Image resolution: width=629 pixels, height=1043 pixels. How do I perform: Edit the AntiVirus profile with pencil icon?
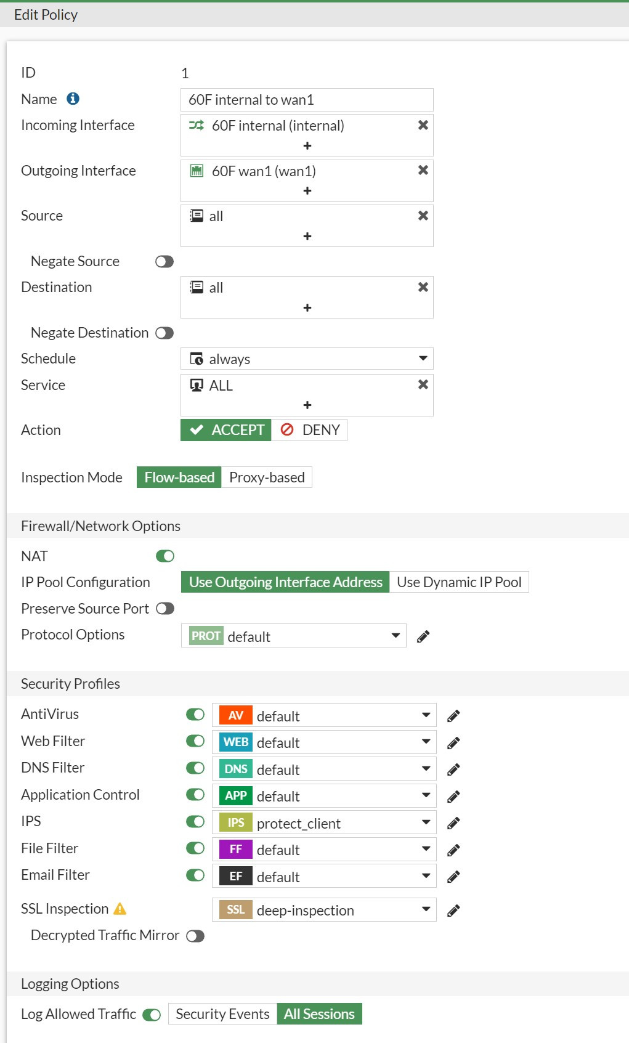tap(453, 716)
